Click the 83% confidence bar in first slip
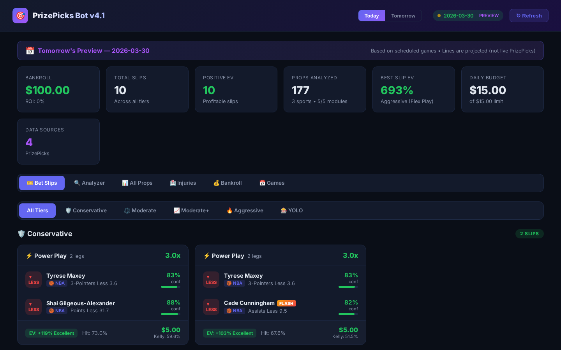Viewport: 561px width, 350px height. pos(171,287)
